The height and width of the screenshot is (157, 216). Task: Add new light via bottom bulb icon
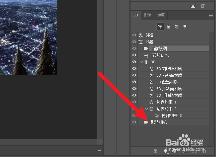[x=165, y=151]
